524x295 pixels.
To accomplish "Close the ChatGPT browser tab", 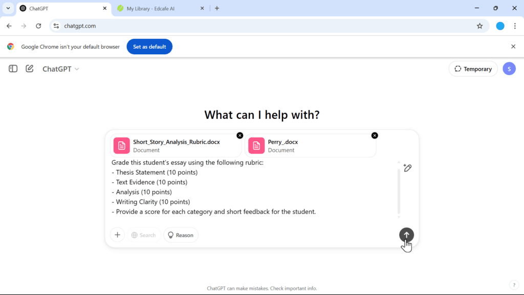I will tap(104, 8).
